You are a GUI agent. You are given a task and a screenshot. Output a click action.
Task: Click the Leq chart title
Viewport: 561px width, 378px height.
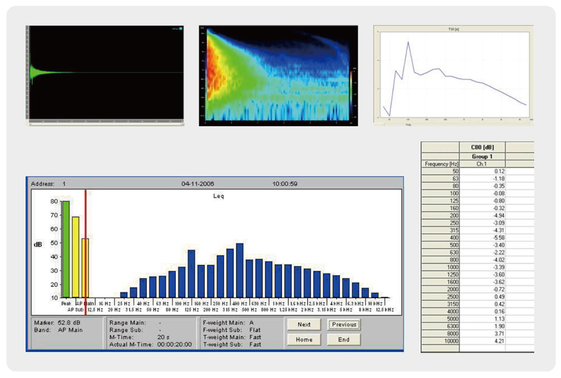click(x=218, y=196)
